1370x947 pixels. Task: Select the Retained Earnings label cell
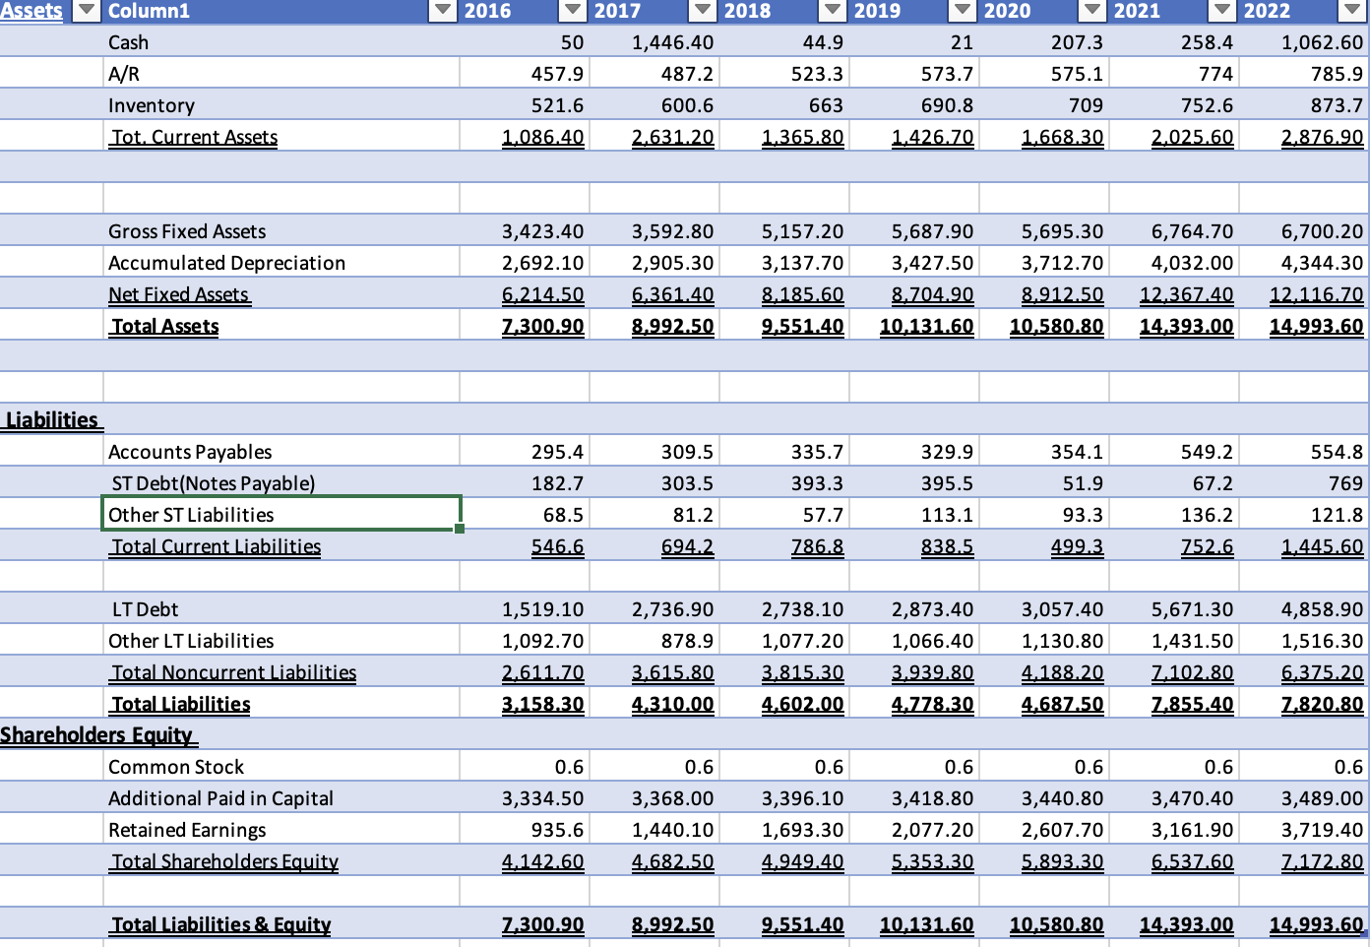280,830
